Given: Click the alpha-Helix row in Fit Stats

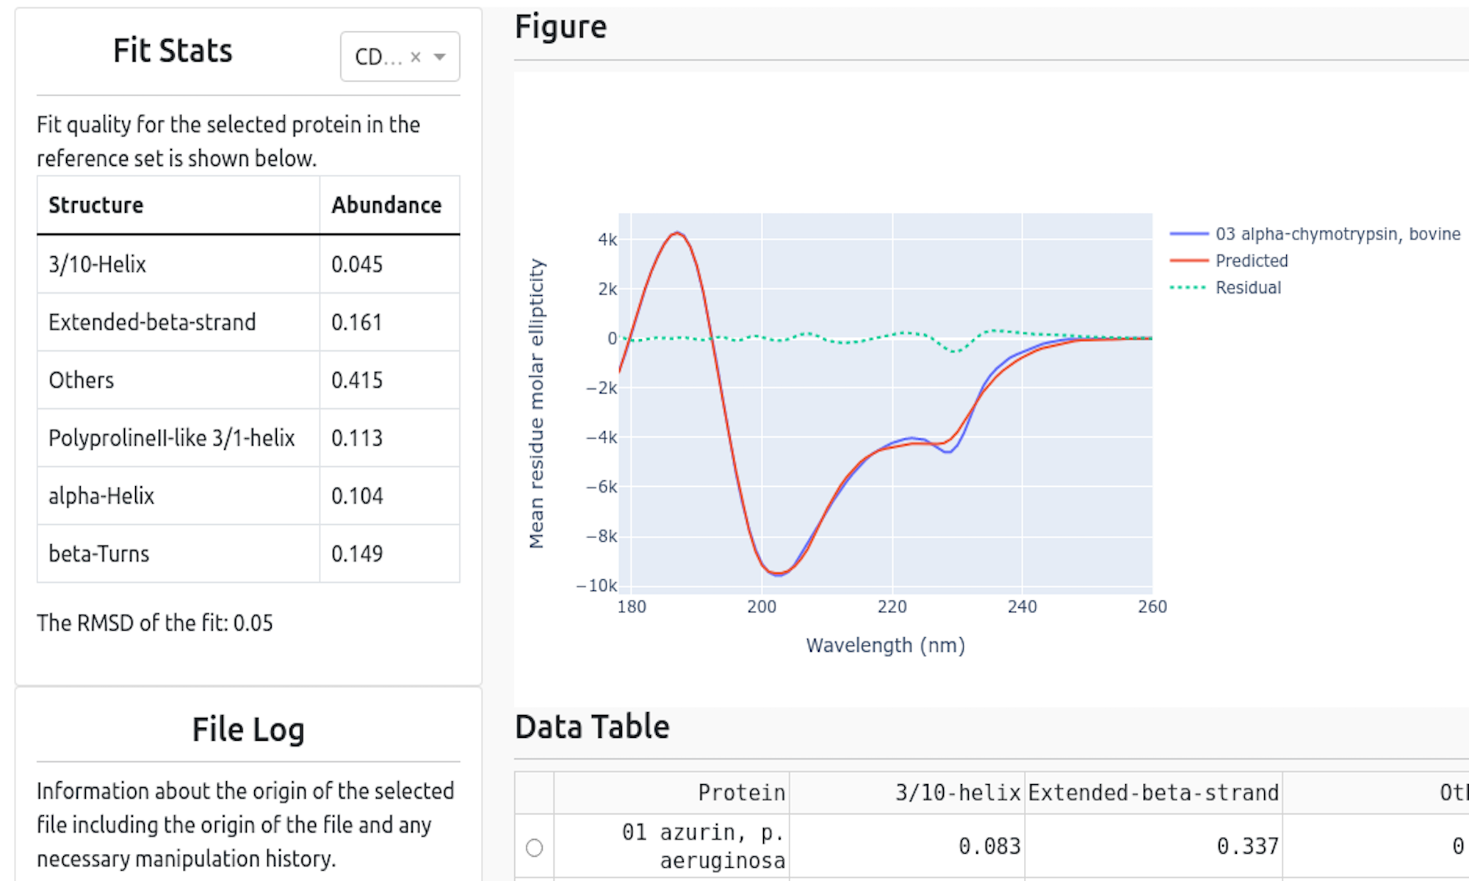Looking at the screenshot, I should (101, 496).
